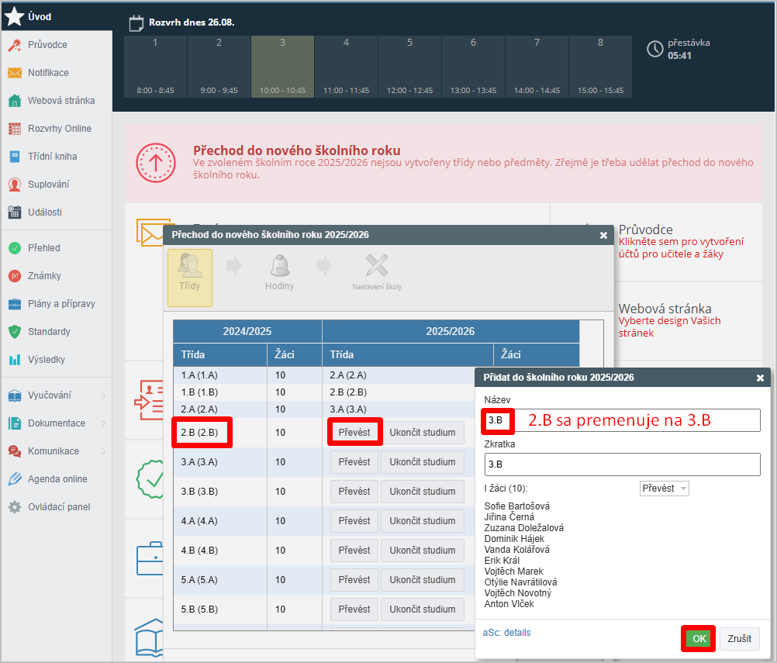The image size is (777, 663).
Task: Open the aSc: details link
Action: [x=506, y=633]
